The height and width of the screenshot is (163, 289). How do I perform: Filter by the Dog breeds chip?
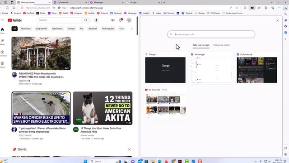coord(41,29)
